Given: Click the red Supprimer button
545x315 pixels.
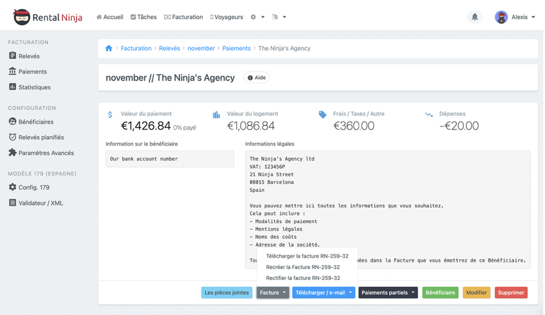Looking at the screenshot, I should coord(511,293).
